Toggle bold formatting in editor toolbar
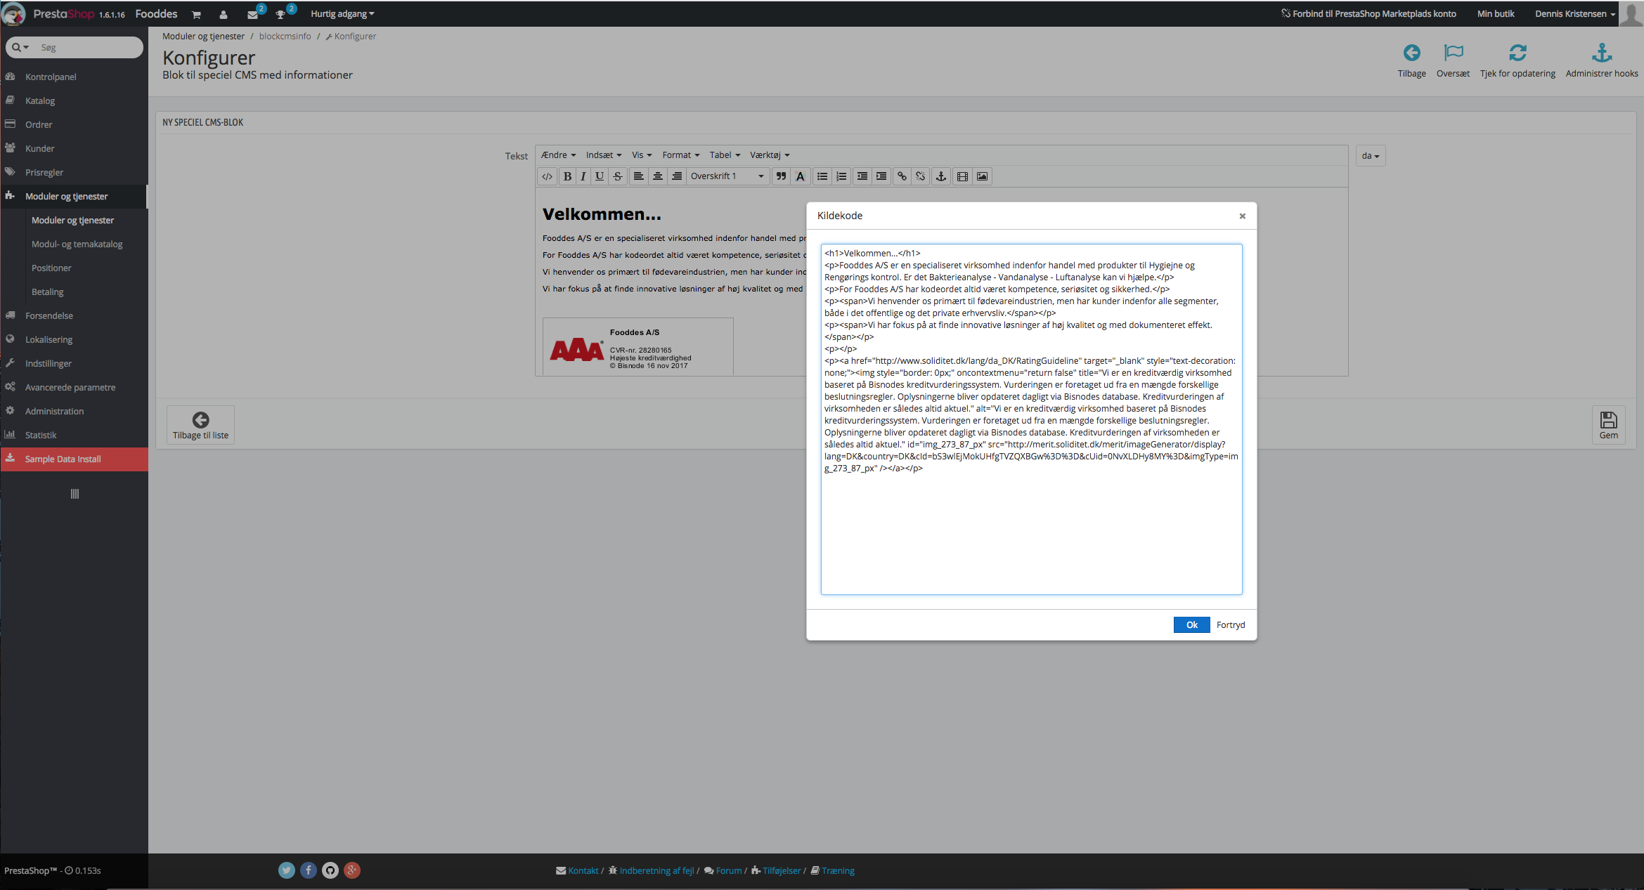Image resolution: width=1644 pixels, height=890 pixels. [567, 176]
